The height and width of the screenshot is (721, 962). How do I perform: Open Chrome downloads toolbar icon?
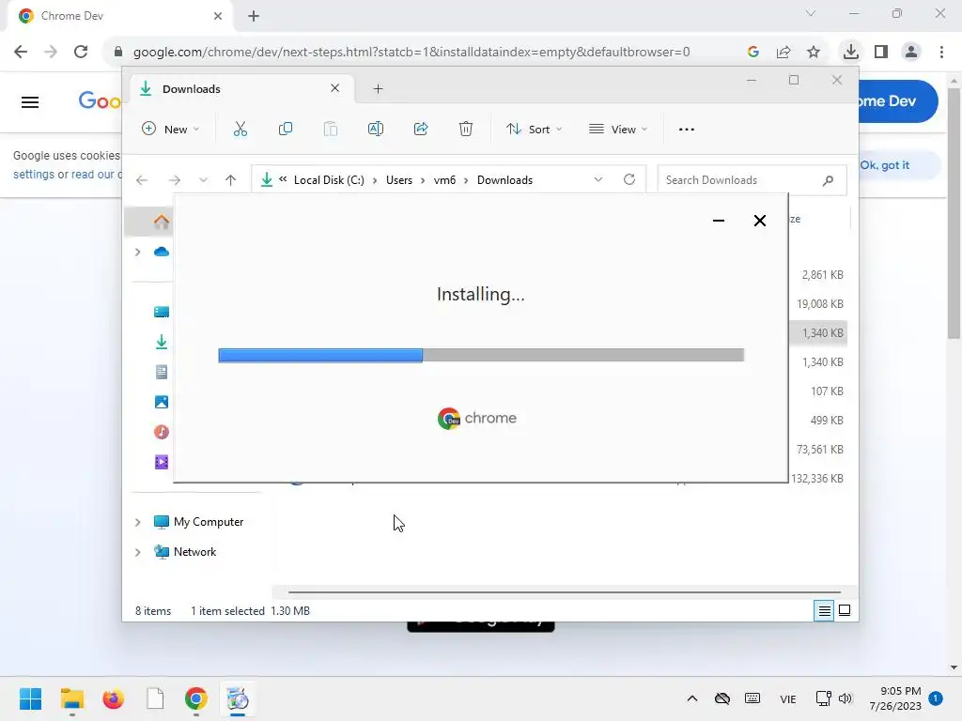coord(850,52)
